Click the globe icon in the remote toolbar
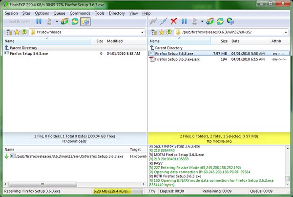Screen dimensions: 293x197 click(230, 22)
